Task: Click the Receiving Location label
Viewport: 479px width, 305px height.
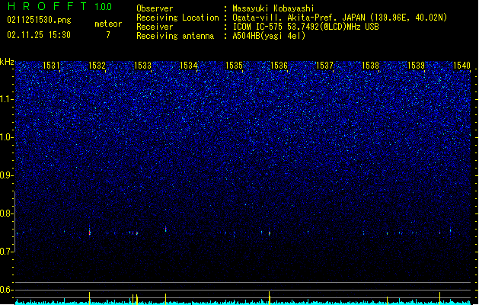Action: (x=177, y=18)
